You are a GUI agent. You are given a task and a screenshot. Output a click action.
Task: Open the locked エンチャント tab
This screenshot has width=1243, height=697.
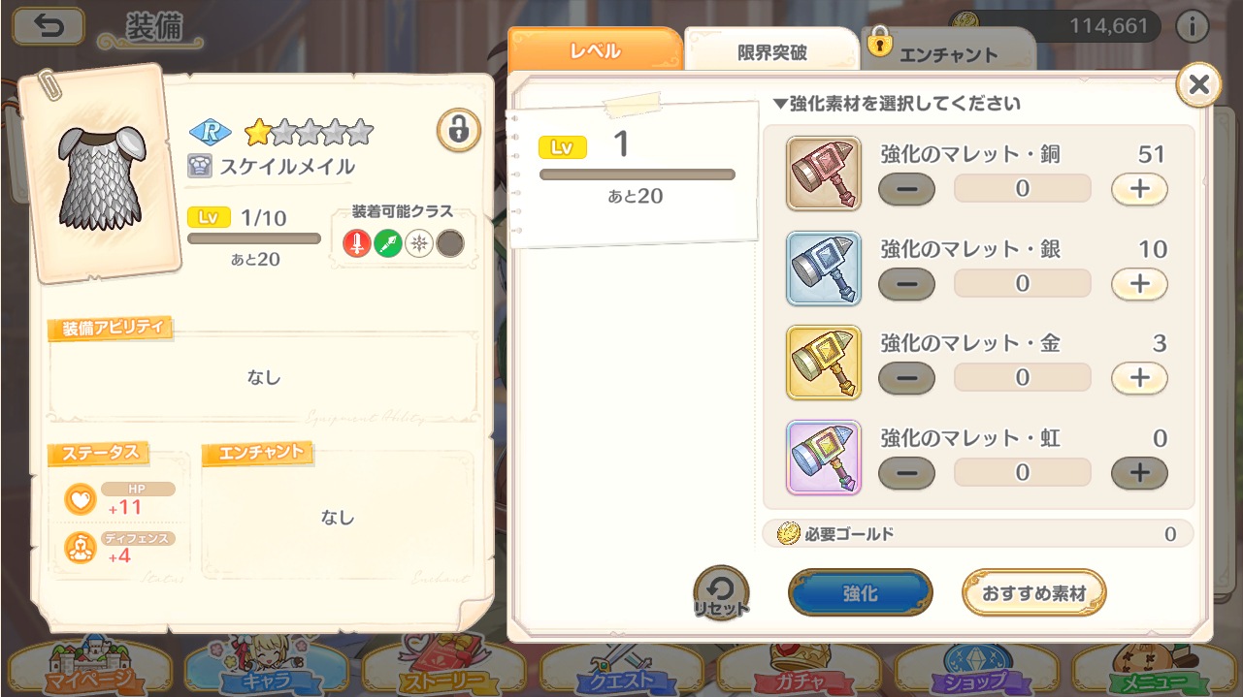click(948, 51)
